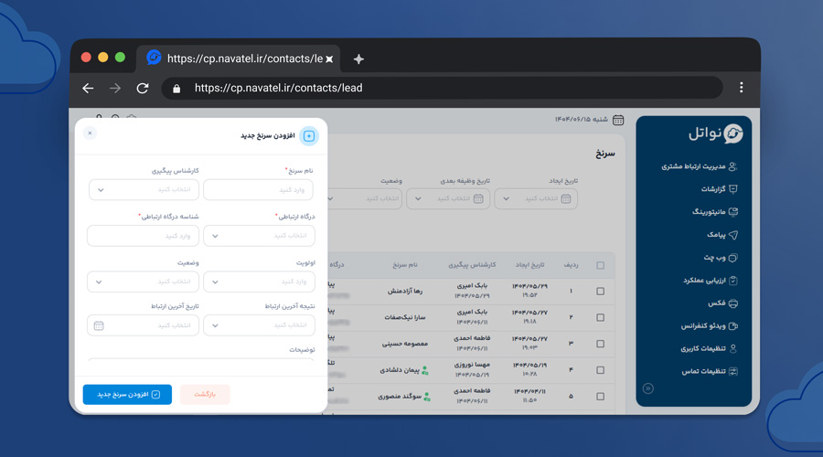The width and height of the screenshot is (823, 457).
Task: Open وب چت web chat section
Action: click(721, 258)
